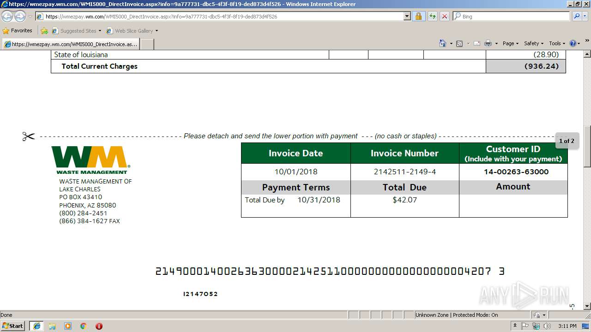The width and height of the screenshot is (591, 332).
Task: Open the search provider dropdown arrow
Action: (585, 17)
